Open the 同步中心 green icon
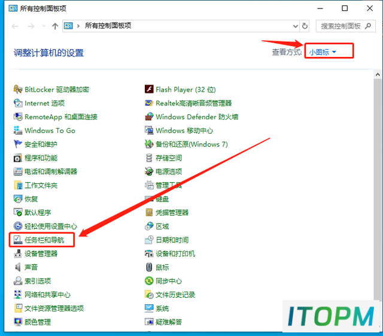Image resolution: width=383 pixels, height=336 pixels. [x=149, y=281]
